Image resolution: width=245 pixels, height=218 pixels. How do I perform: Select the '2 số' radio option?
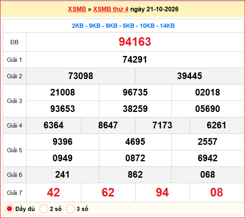(x=44, y=209)
